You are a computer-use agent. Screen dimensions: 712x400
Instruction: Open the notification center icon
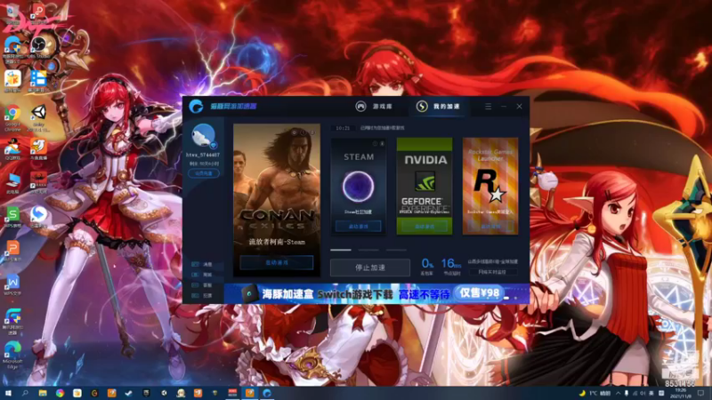(701, 393)
